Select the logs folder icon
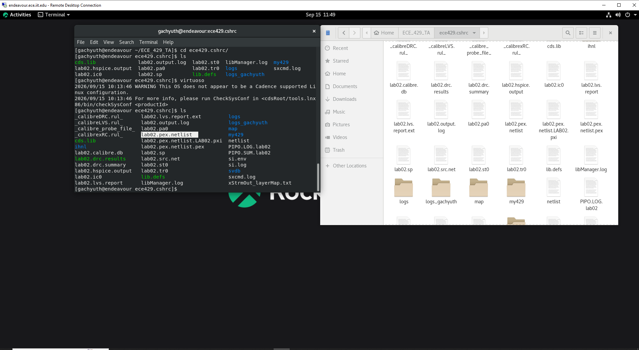Viewport: 639px width, 350px height. click(404, 188)
